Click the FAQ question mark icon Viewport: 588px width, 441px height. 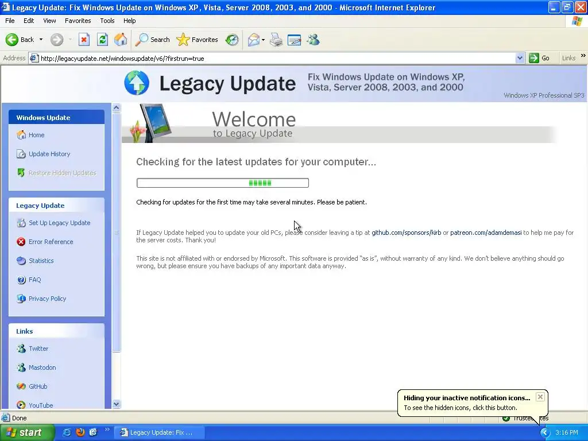click(21, 280)
